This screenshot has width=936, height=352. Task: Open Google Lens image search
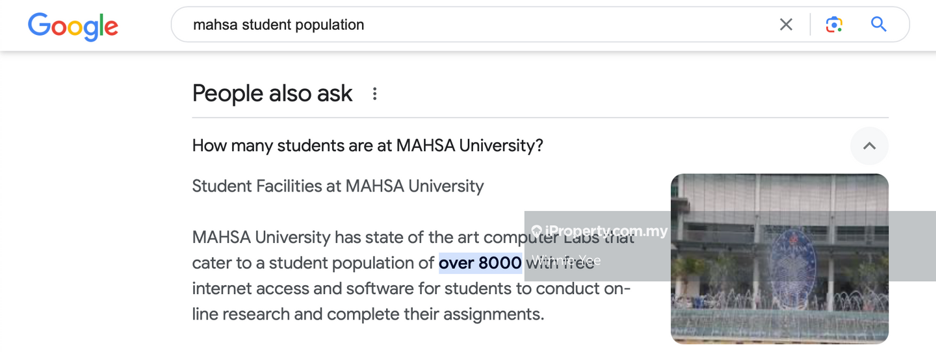(x=834, y=25)
